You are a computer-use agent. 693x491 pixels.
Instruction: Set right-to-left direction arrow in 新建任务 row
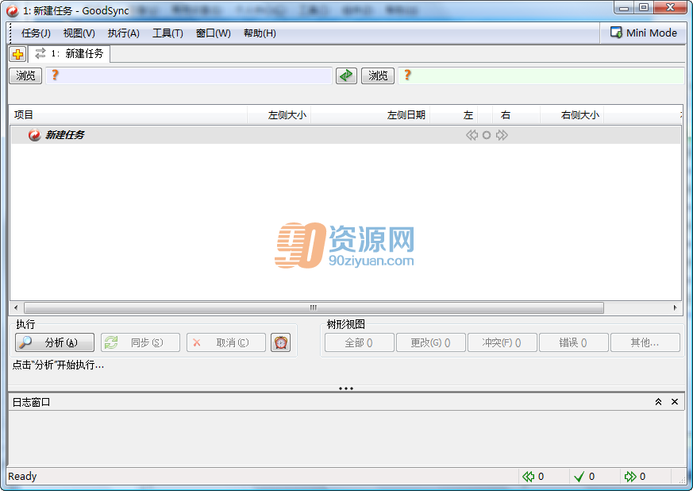click(x=472, y=135)
